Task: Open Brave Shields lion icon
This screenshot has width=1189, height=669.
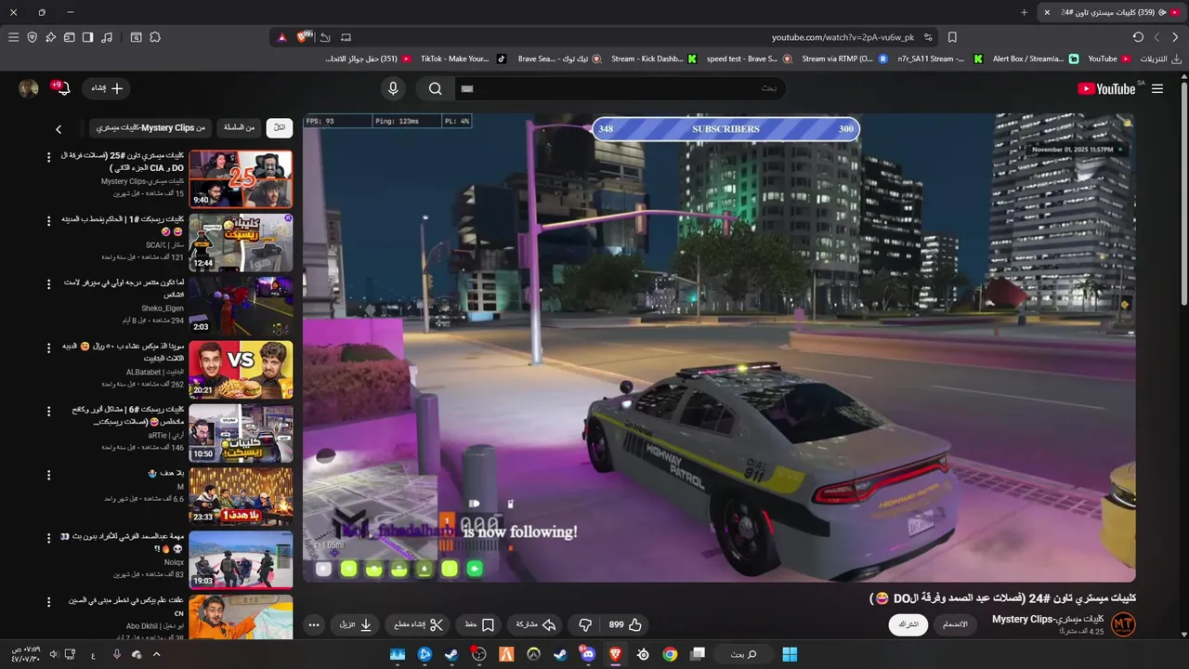Action: (304, 37)
